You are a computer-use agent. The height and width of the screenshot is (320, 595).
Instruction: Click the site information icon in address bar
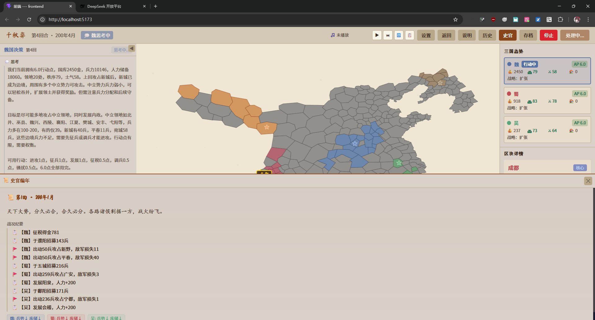pos(42,20)
